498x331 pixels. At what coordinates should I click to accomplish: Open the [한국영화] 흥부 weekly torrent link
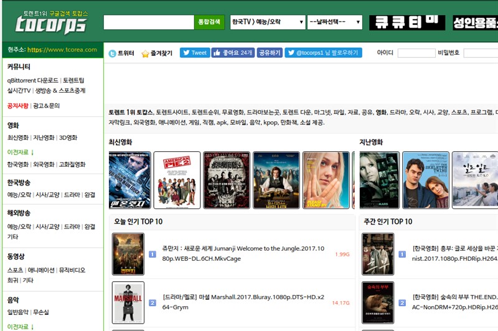(x=455, y=254)
